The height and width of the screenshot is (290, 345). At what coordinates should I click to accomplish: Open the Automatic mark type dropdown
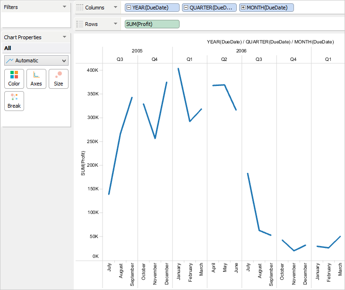click(36, 60)
